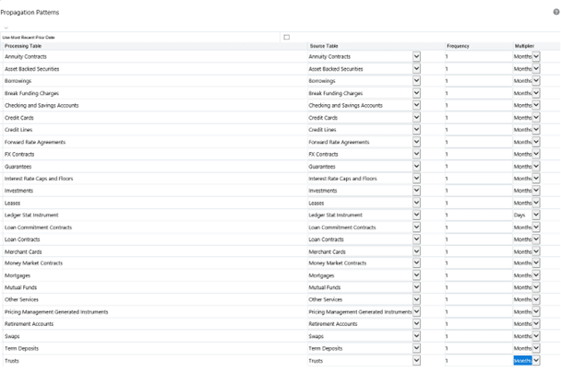Viewport: 561px width, 373px height.
Task: Open Source Table dropdown for Annuity Contracts
Action: pyautogui.click(x=416, y=56)
